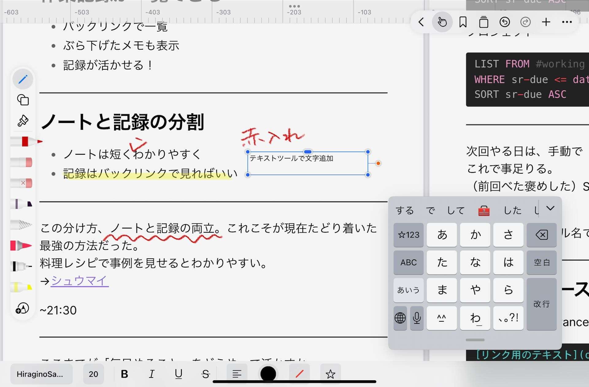Viewport: 589px width, 387px height.
Task: Bookmark the current page
Action: tap(463, 22)
